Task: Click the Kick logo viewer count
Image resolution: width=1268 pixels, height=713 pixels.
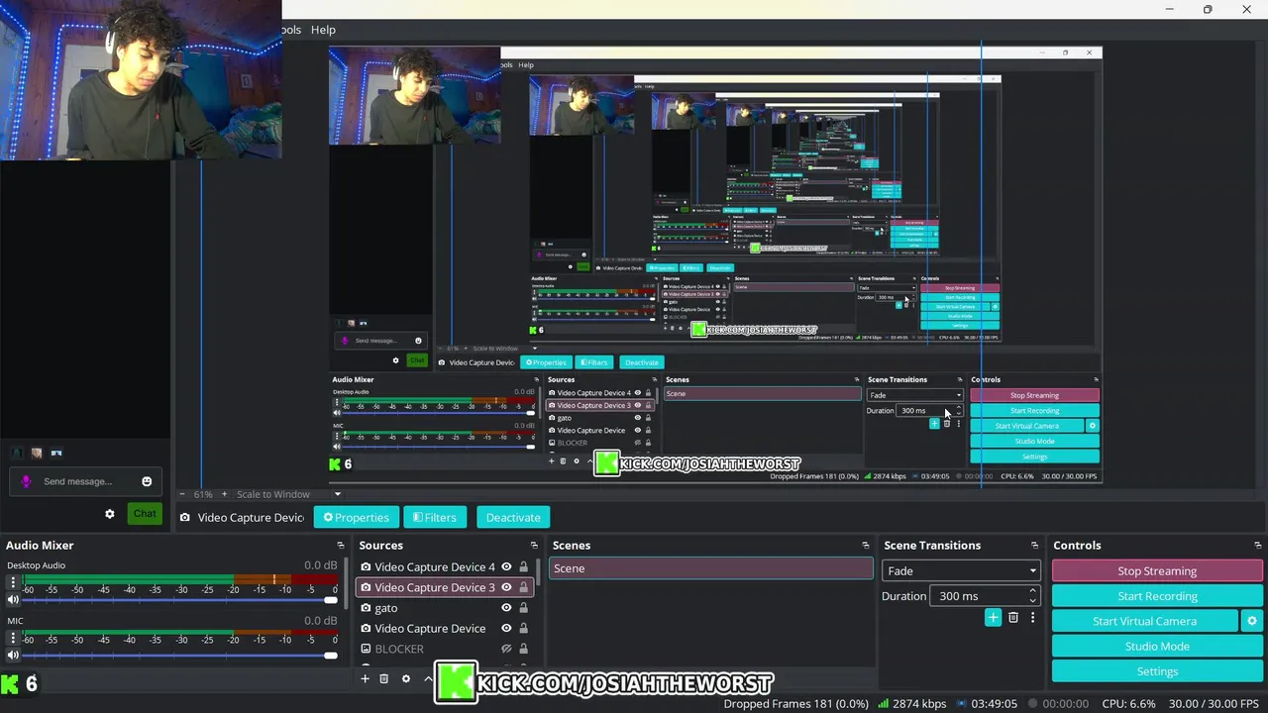Action: (20, 683)
